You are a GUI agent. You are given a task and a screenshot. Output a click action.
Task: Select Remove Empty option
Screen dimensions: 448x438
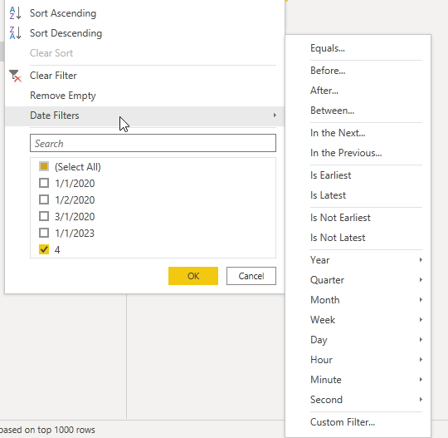click(x=62, y=96)
